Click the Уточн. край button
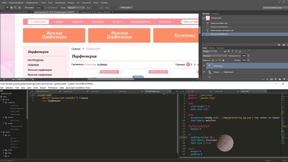 point(126,8)
